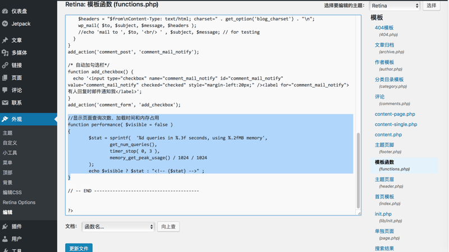
Task: Click the 向上查 lookup button
Action: click(x=168, y=227)
